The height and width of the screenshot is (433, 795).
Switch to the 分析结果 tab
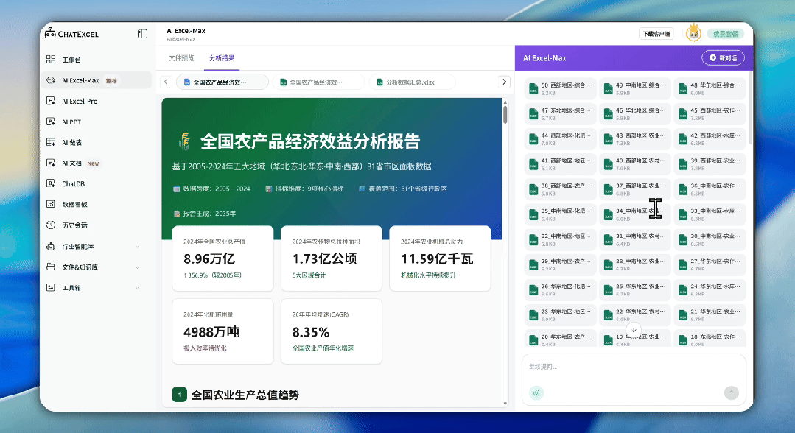point(222,58)
